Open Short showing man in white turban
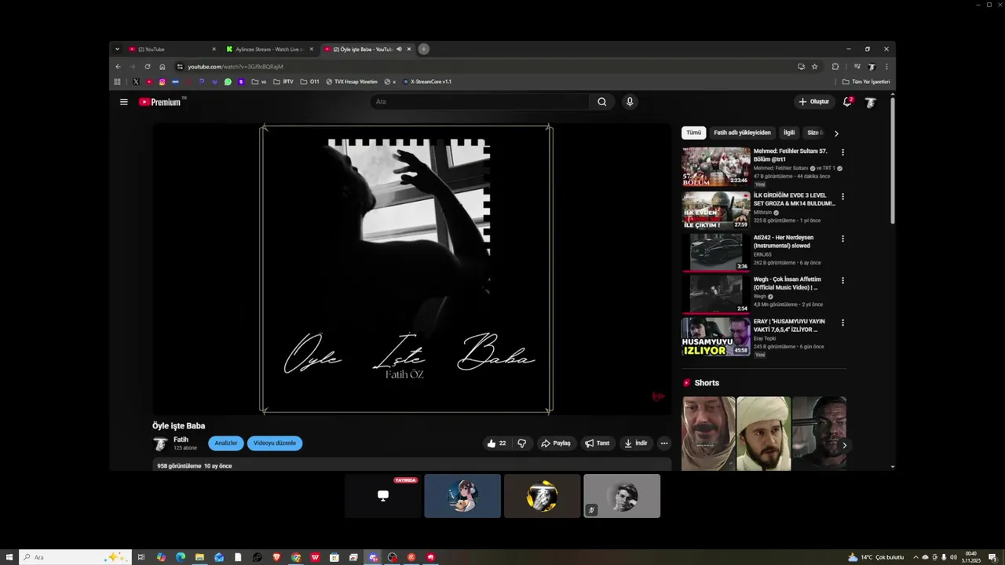This screenshot has width=1005, height=565. click(x=764, y=433)
